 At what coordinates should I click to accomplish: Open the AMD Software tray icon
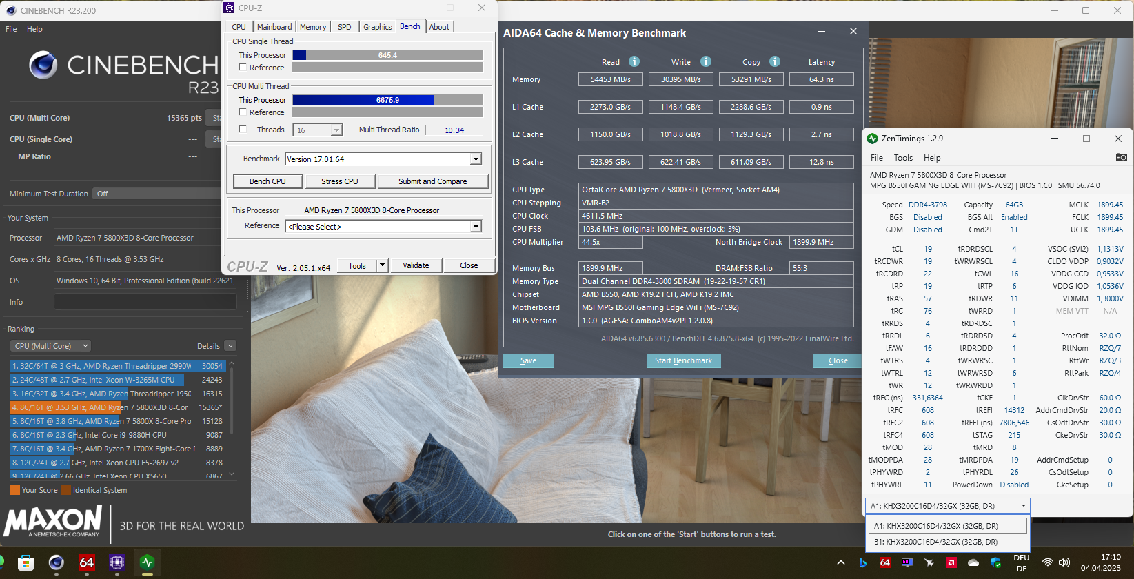click(x=951, y=562)
